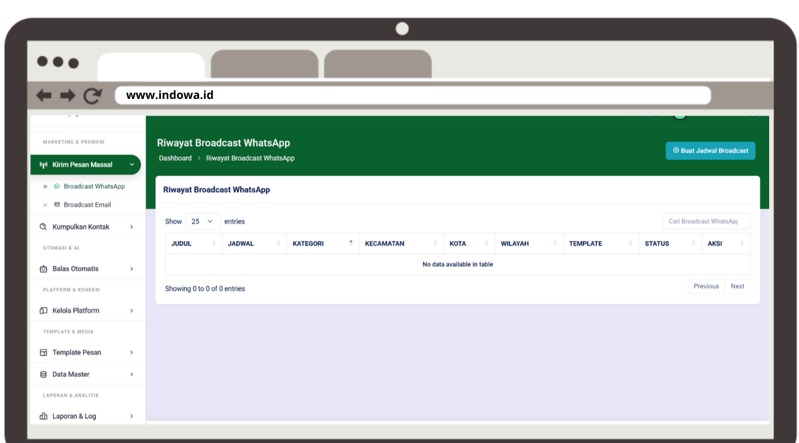Open the Kelola Platform menu
This screenshot has height=443, width=799.
click(88, 311)
